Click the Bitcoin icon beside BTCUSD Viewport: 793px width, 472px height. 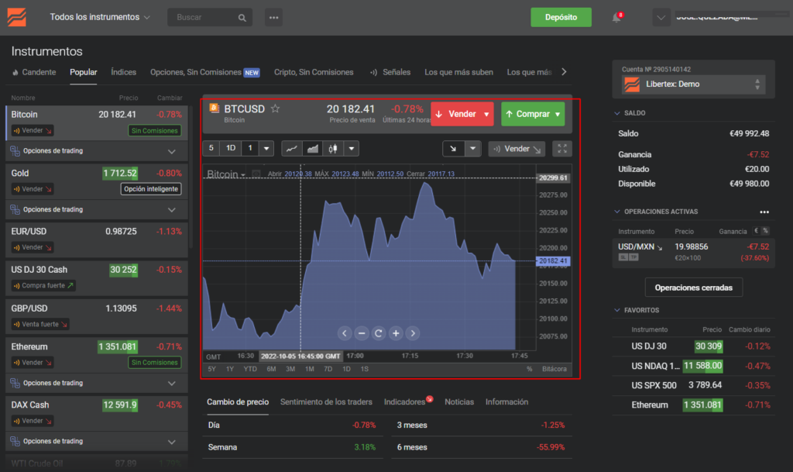(x=214, y=109)
